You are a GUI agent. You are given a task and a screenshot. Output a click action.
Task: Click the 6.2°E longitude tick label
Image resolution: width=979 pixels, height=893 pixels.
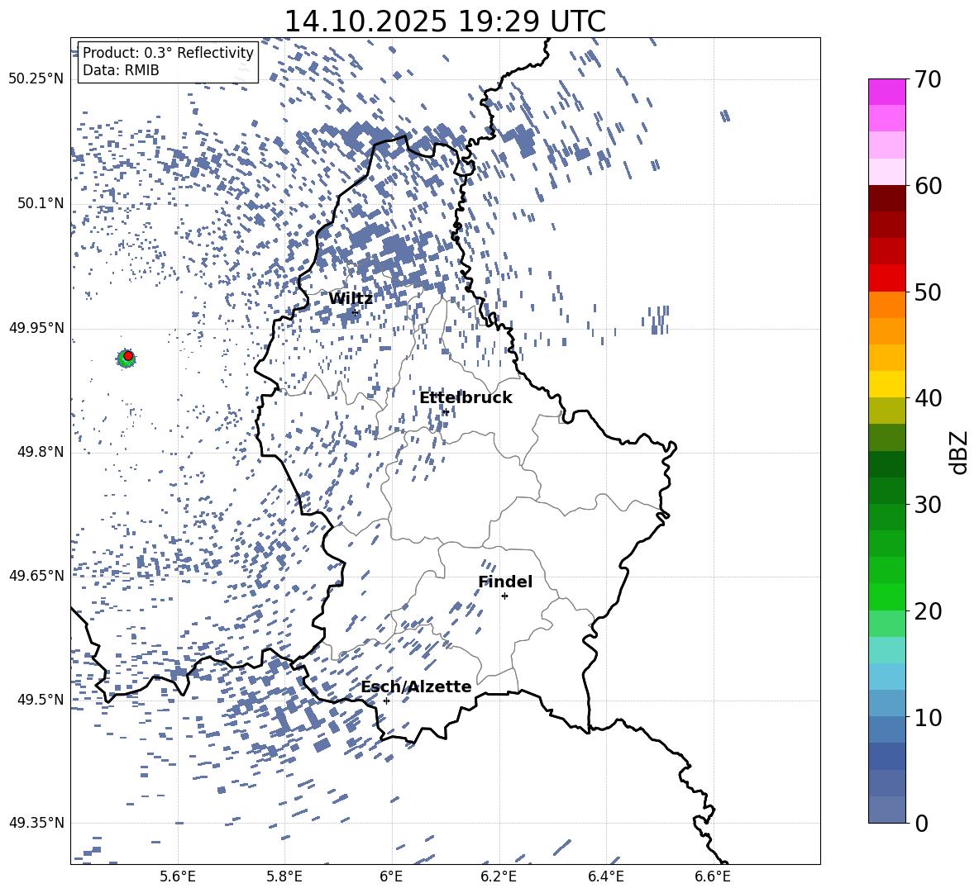tap(499, 876)
